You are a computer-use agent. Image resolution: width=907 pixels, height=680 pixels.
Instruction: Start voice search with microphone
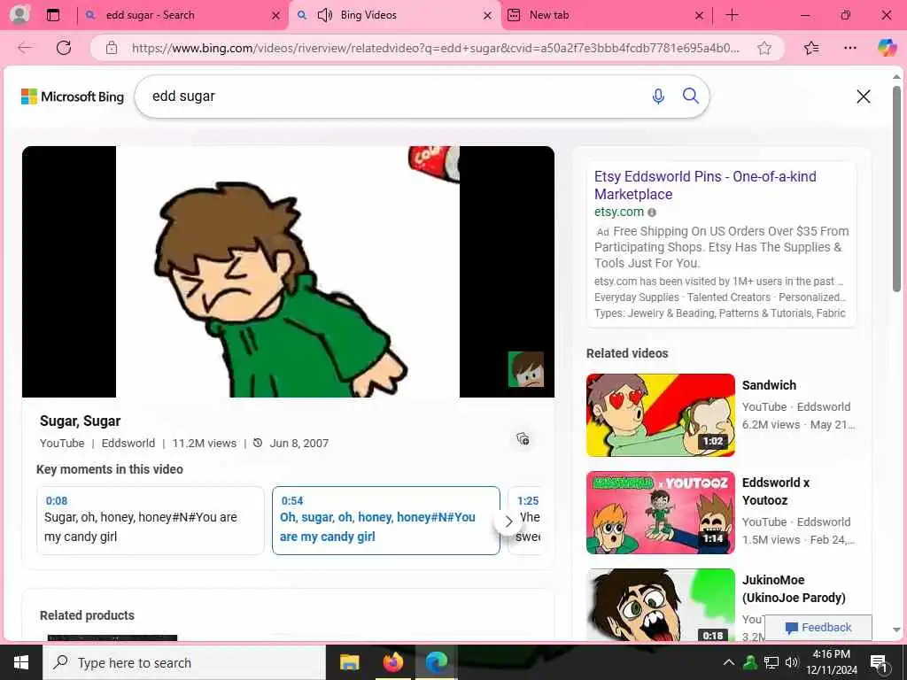tap(658, 96)
